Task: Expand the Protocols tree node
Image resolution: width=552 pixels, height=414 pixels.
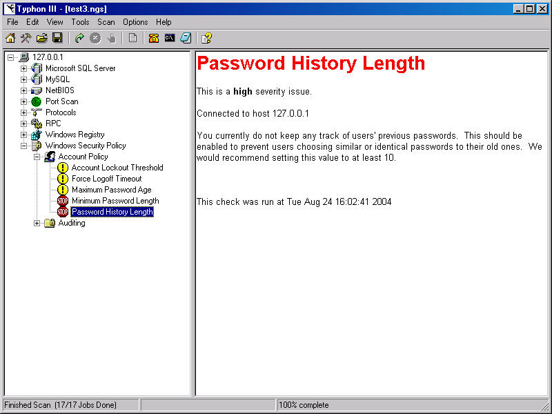Action: [23, 112]
